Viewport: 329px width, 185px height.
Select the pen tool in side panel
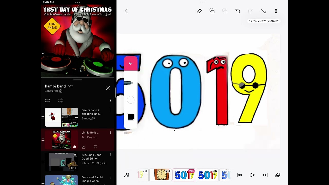tap(129, 83)
